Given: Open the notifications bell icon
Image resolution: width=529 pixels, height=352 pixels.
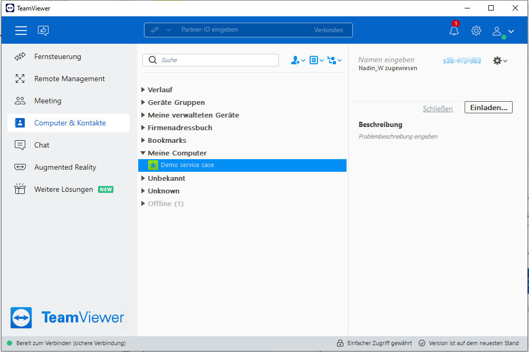Looking at the screenshot, I should pos(454,31).
